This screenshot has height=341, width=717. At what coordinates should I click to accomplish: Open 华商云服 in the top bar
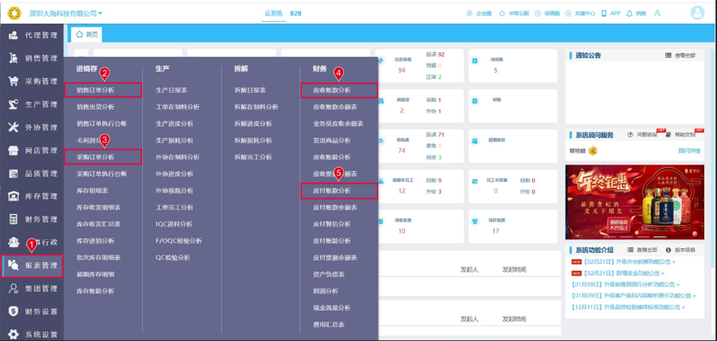click(x=514, y=13)
